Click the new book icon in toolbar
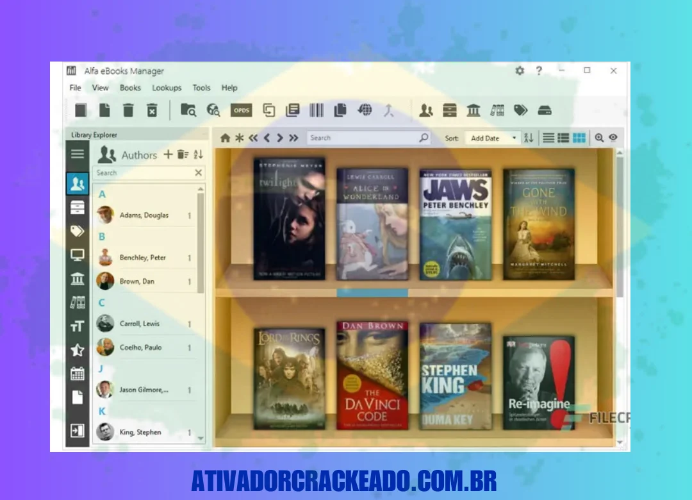 (81, 110)
